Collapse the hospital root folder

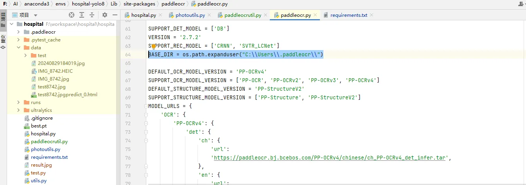(x=11, y=24)
